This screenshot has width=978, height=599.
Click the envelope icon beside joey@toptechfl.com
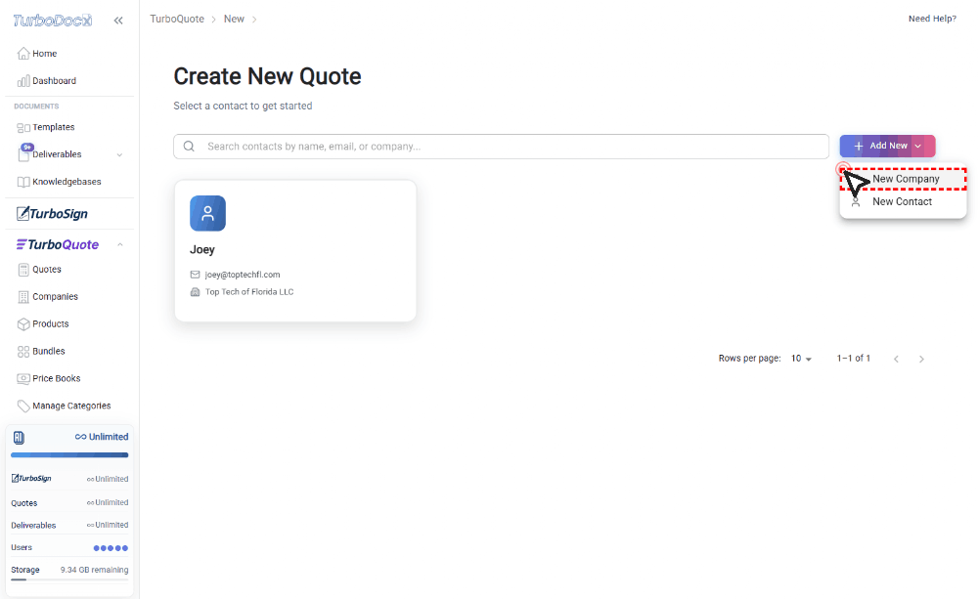click(x=196, y=275)
